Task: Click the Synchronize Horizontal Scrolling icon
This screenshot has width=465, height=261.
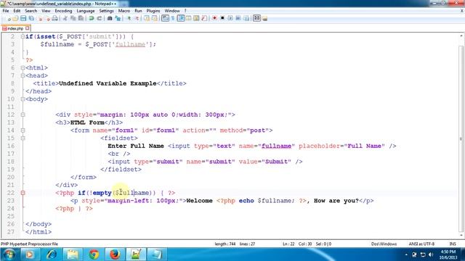Action: click(x=154, y=18)
